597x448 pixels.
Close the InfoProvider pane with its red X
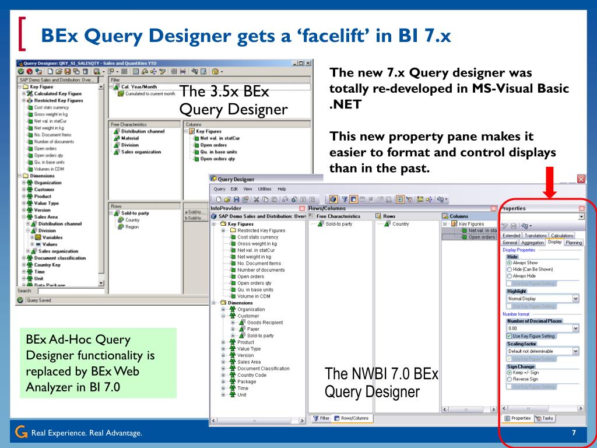[x=302, y=208]
